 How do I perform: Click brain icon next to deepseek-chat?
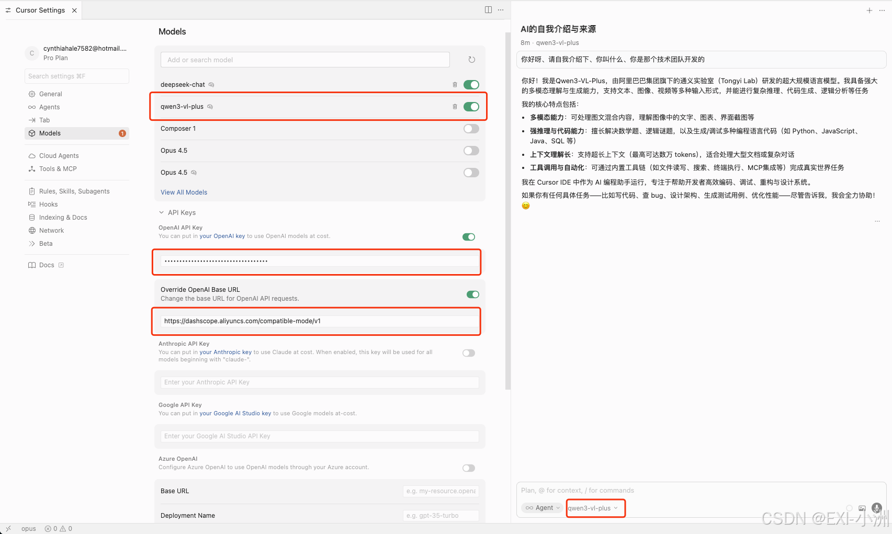[211, 85]
